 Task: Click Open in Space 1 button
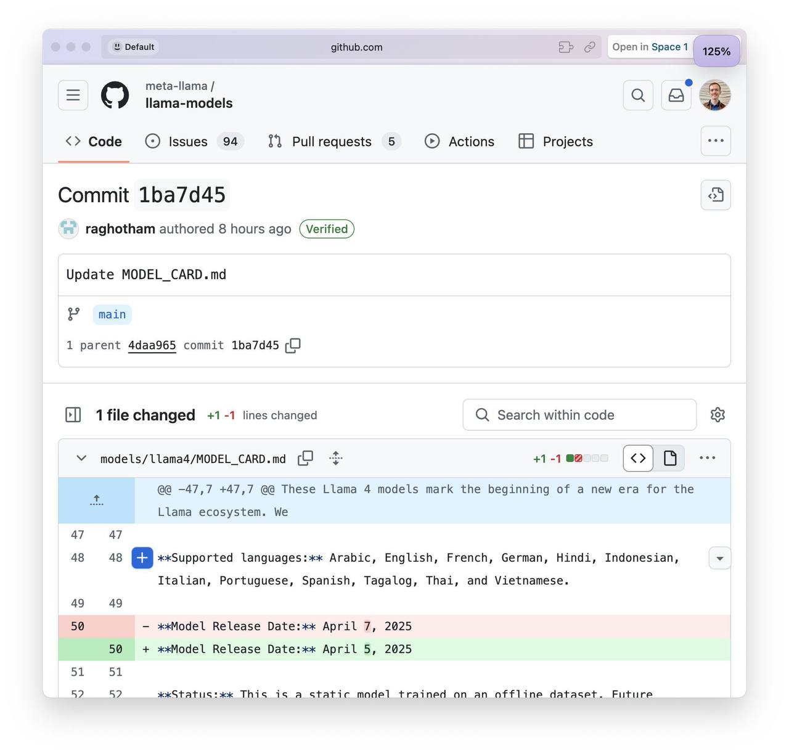pyautogui.click(x=650, y=47)
